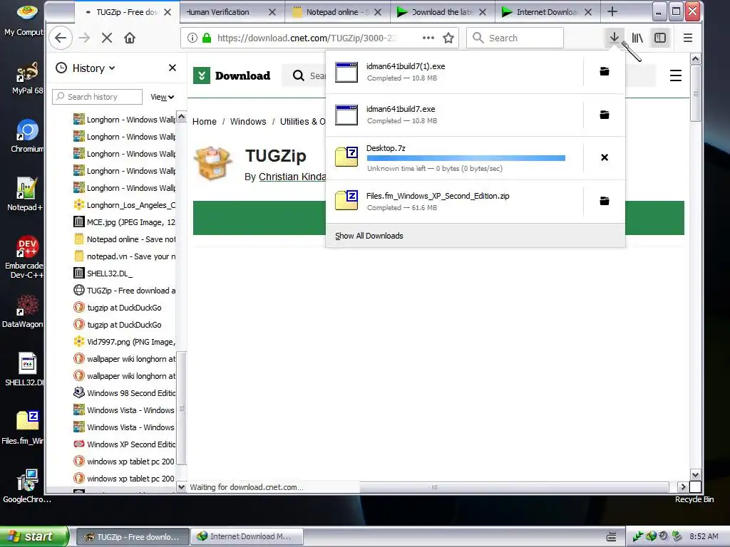The width and height of the screenshot is (730, 547).
Task: Click the taskbar clock
Action: [704, 536]
